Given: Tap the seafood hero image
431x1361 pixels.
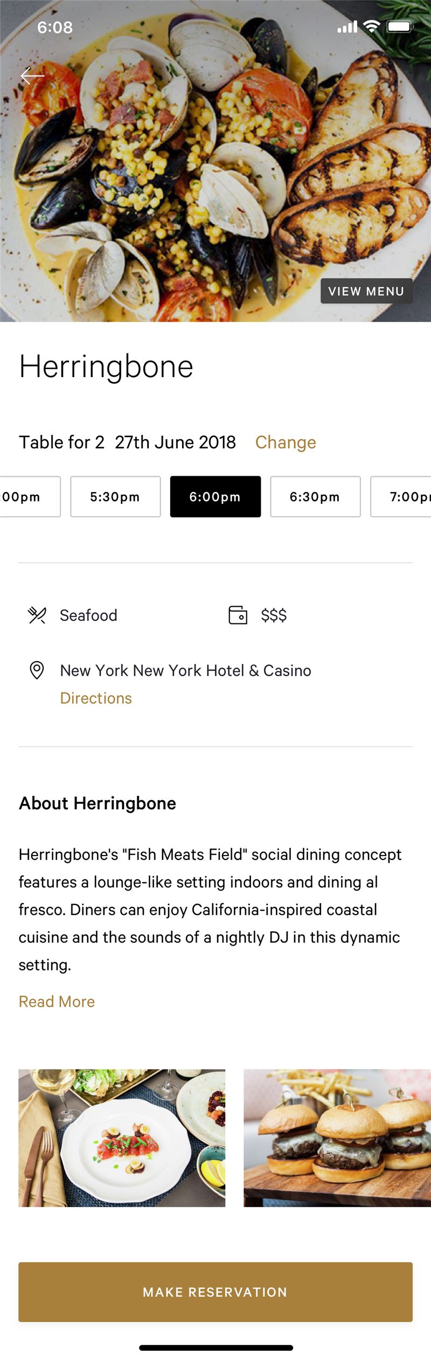Looking at the screenshot, I should click(x=215, y=162).
